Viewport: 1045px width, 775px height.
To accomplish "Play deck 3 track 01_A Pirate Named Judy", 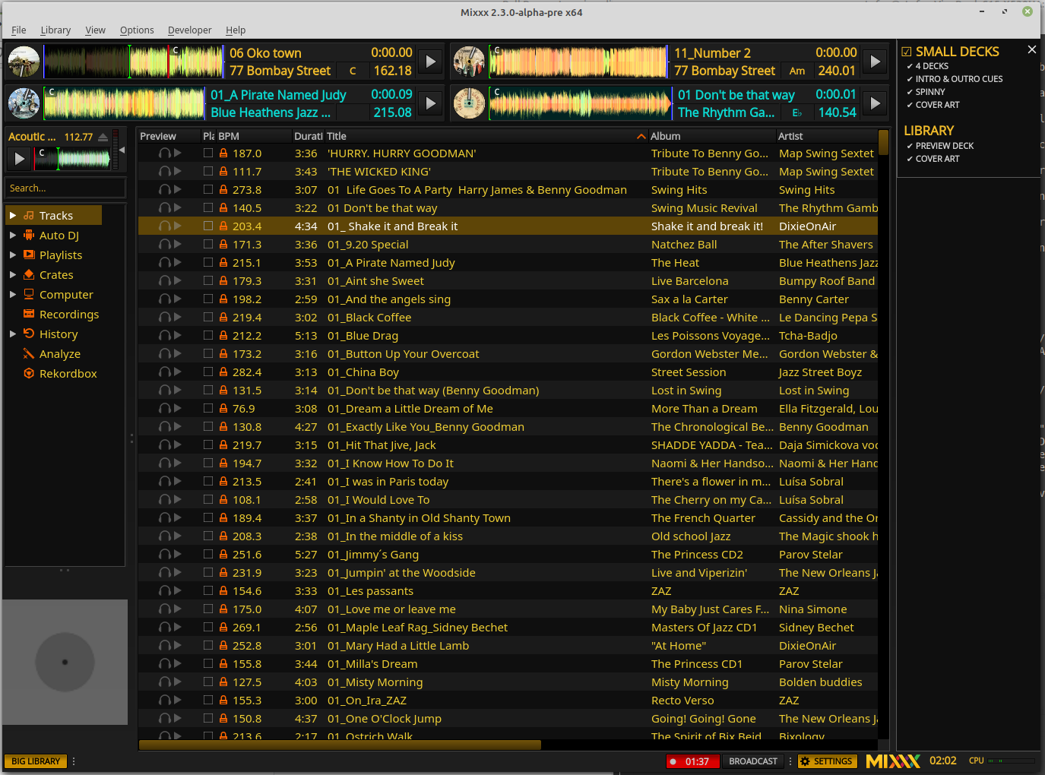I will coord(431,103).
